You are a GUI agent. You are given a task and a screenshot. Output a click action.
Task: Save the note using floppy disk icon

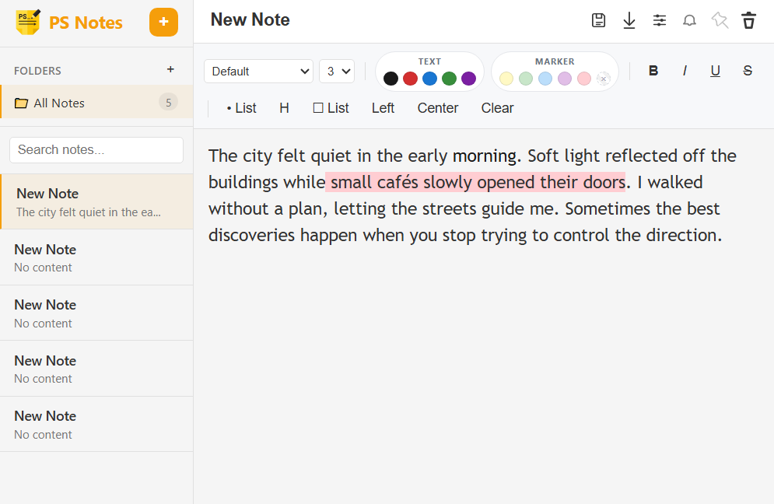coord(598,20)
